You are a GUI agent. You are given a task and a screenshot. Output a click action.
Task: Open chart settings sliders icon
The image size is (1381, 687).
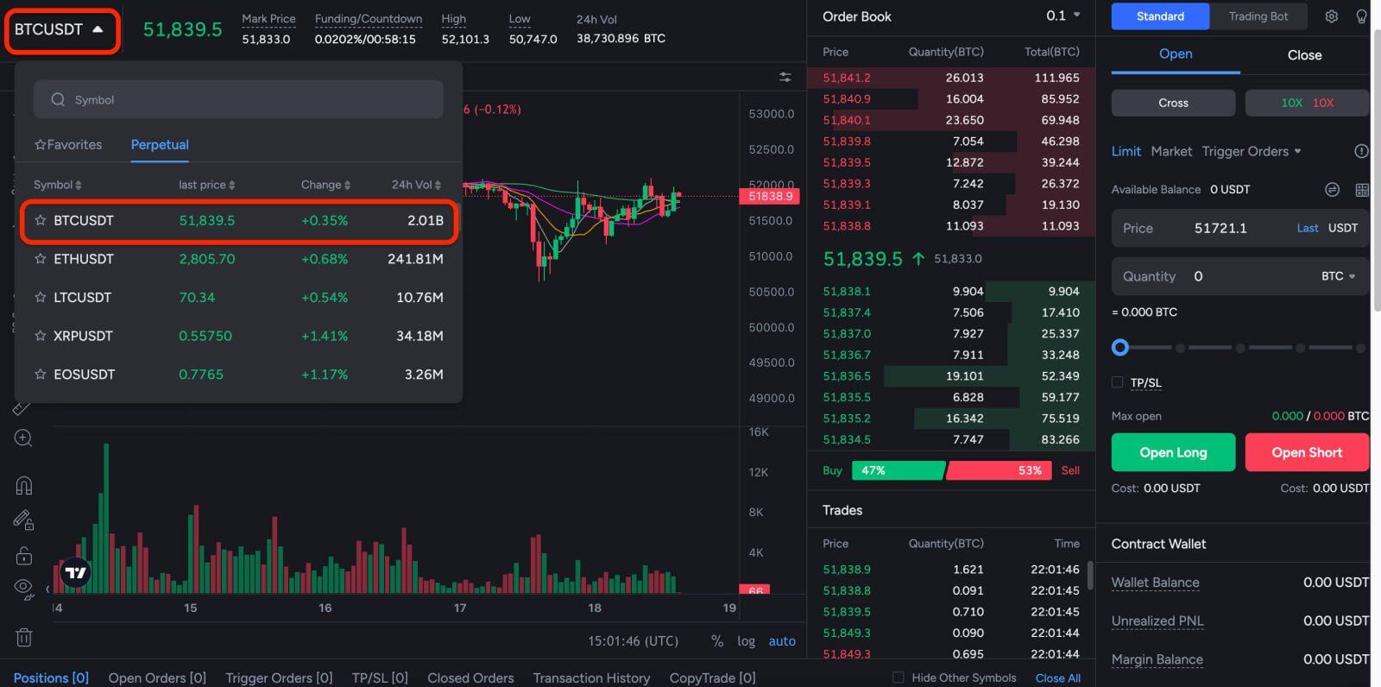point(785,78)
